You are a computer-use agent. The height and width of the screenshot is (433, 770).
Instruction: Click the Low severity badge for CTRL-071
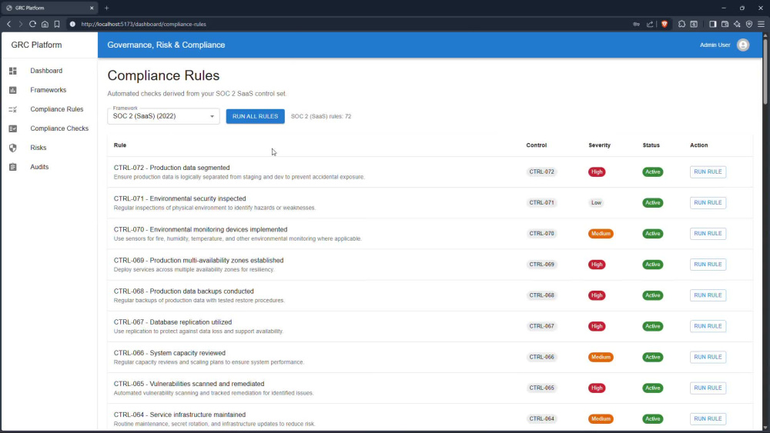(596, 202)
